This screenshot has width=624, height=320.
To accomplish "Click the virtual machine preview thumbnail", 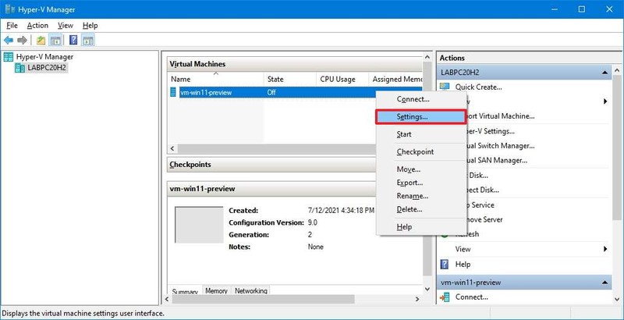I will (199, 225).
